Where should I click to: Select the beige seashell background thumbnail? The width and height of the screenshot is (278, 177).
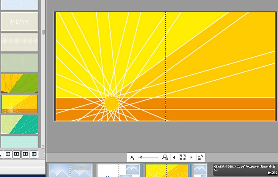coord(19,22)
